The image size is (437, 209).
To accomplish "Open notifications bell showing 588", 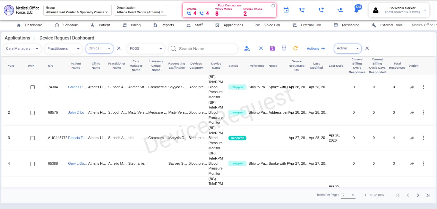I will [x=357, y=9].
